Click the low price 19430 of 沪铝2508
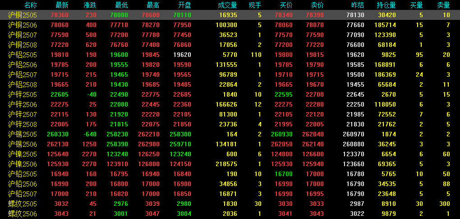460x219 pixels. [119, 84]
